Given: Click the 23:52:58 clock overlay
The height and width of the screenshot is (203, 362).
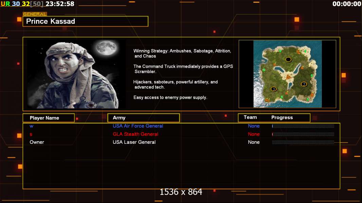Looking at the screenshot, I should pyautogui.click(x=60, y=4).
